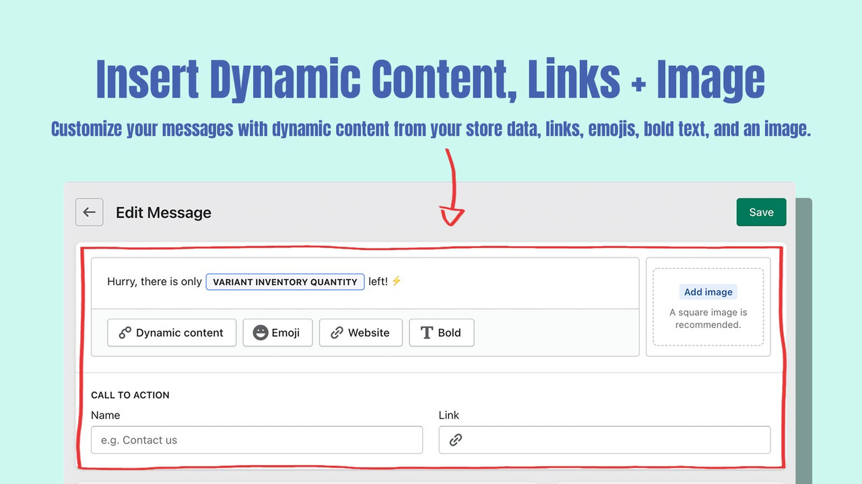Click the back arrow icon
This screenshot has height=484, width=862.
(x=89, y=212)
